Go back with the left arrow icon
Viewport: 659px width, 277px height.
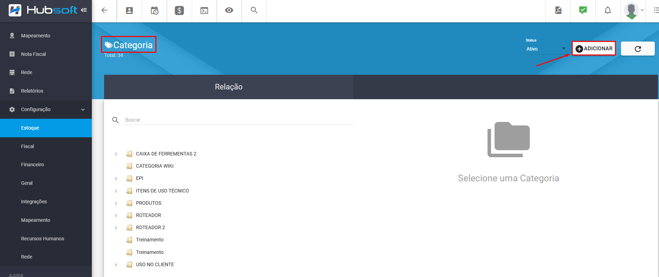click(104, 10)
